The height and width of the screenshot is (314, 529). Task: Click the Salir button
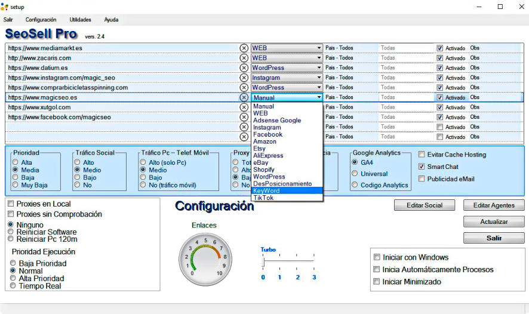(494, 238)
